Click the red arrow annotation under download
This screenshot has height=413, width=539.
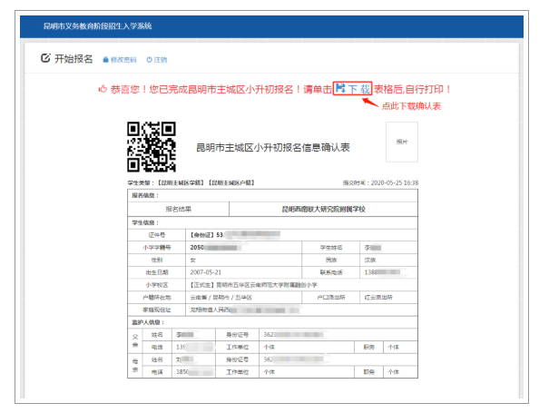click(x=370, y=103)
